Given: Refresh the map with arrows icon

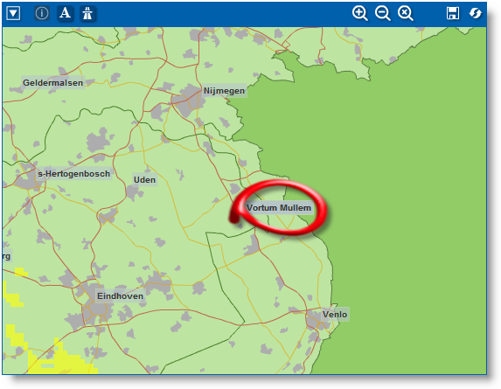Looking at the screenshot, I should pos(475,13).
